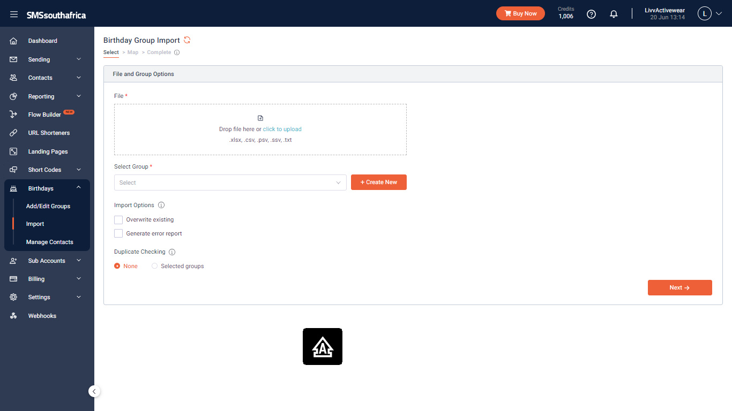
Task: Enable the Overwrite existing checkbox
Action: point(118,220)
